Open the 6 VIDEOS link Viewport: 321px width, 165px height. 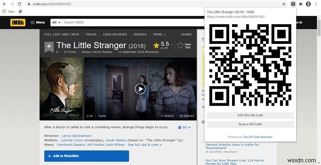pos(167,116)
